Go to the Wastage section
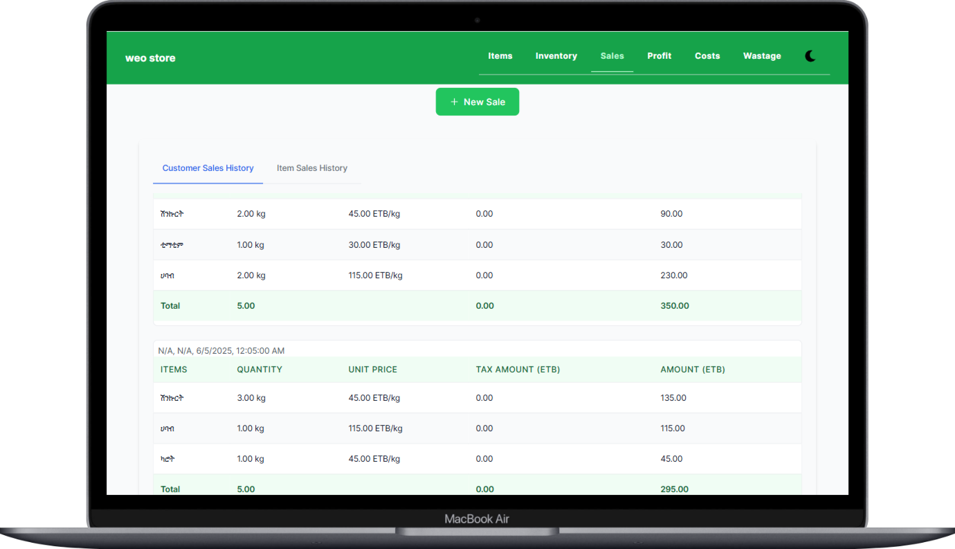This screenshot has height=549, width=955. click(x=761, y=56)
